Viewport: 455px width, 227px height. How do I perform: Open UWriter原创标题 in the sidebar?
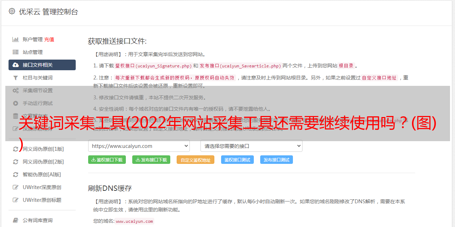pyautogui.click(x=42, y=200)
